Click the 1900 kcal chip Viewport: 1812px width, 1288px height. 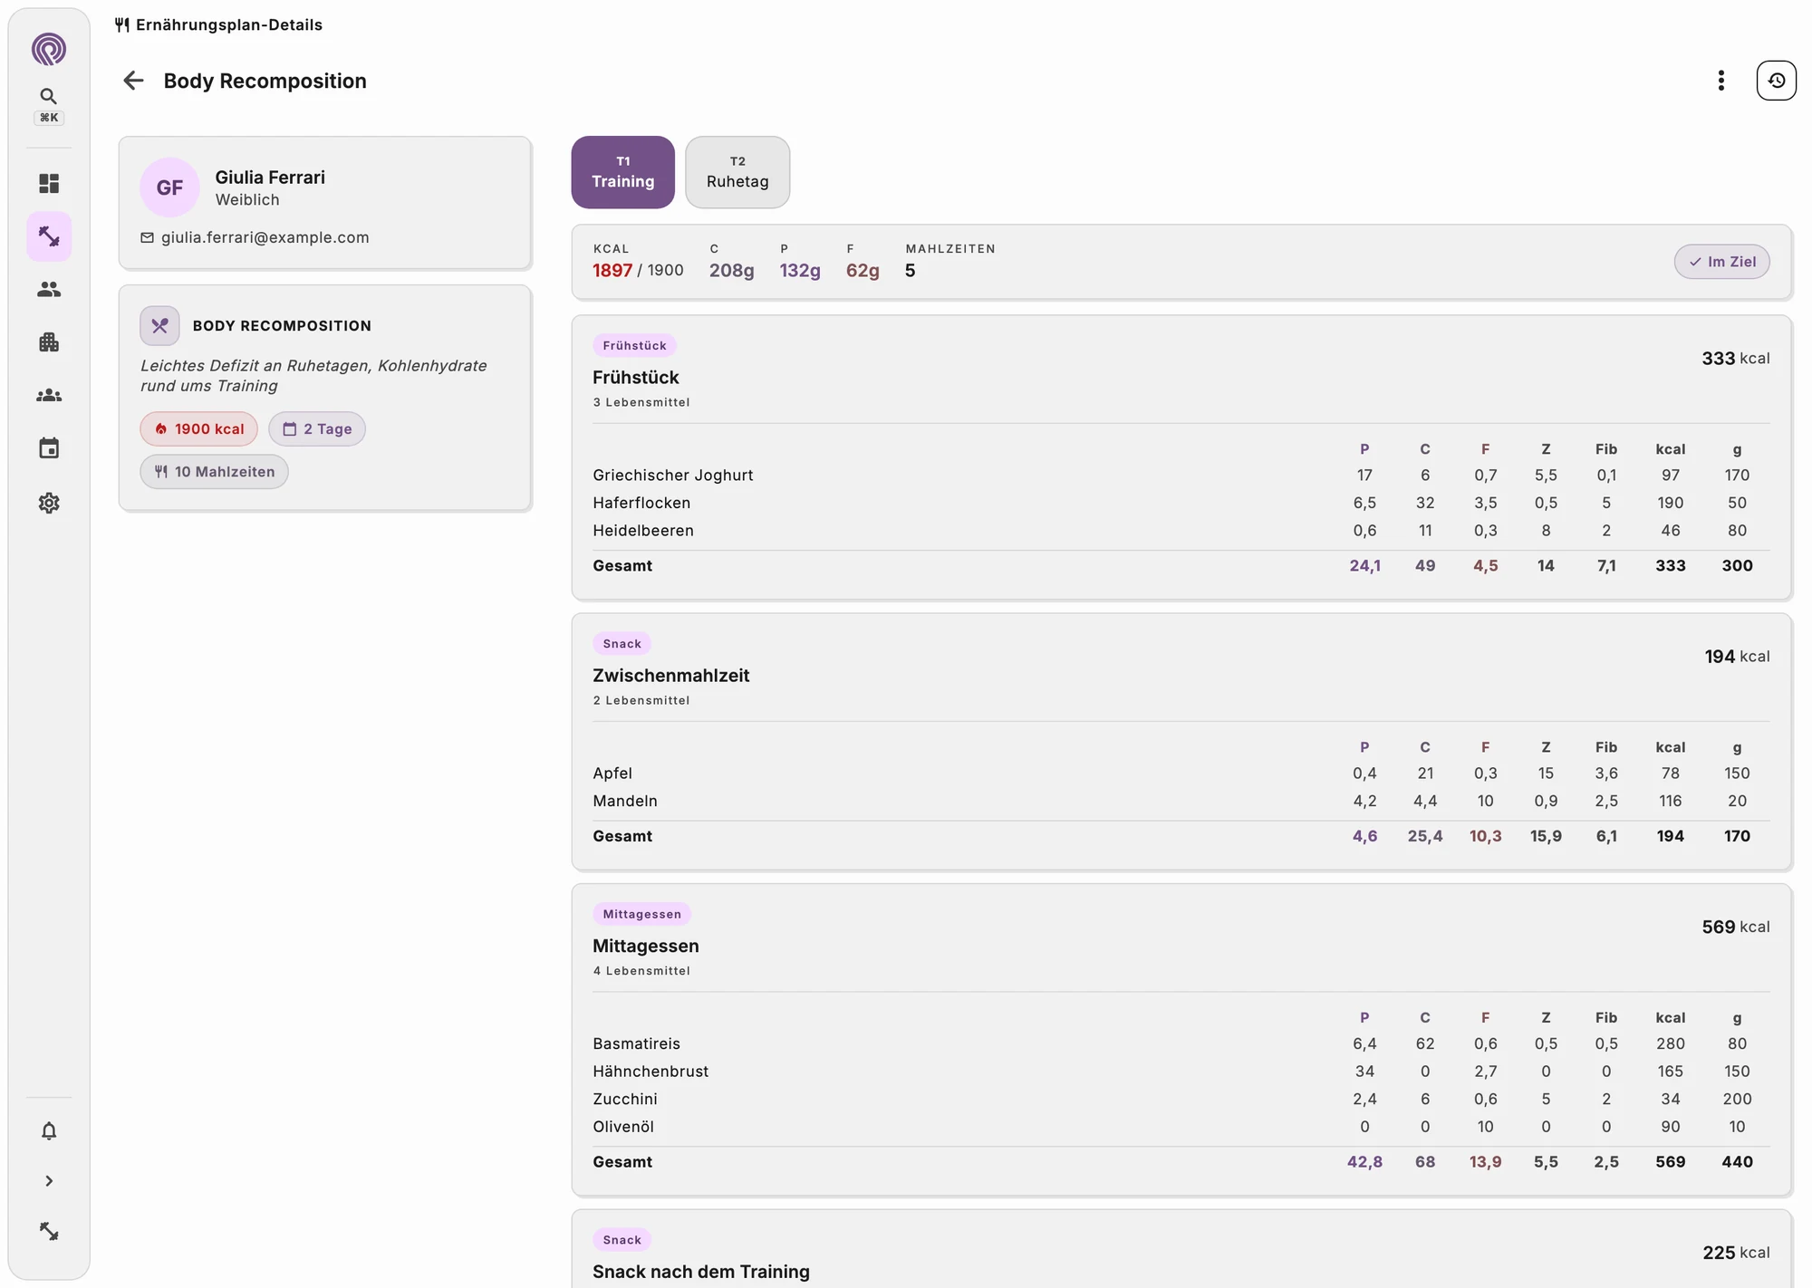[198, 429]
